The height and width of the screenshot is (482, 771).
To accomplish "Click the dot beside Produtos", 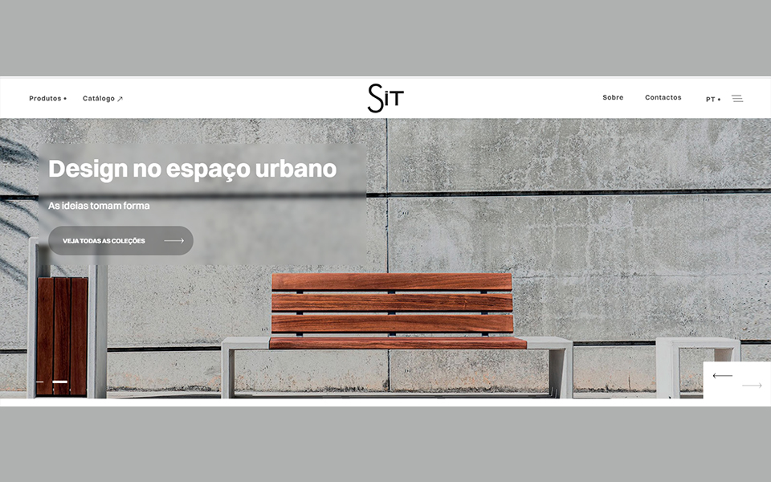I will pos(65,99).
